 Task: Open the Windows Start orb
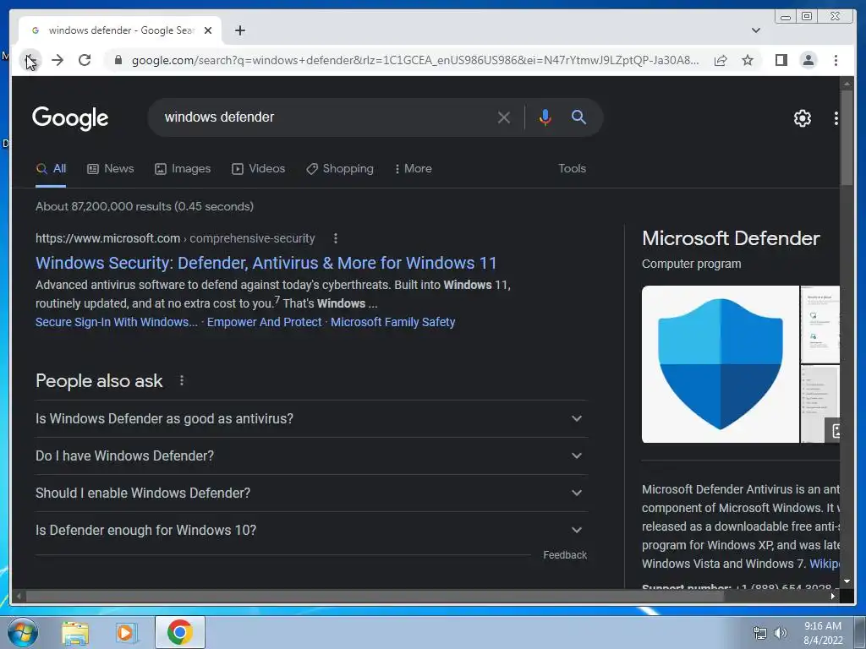point(22,632)
